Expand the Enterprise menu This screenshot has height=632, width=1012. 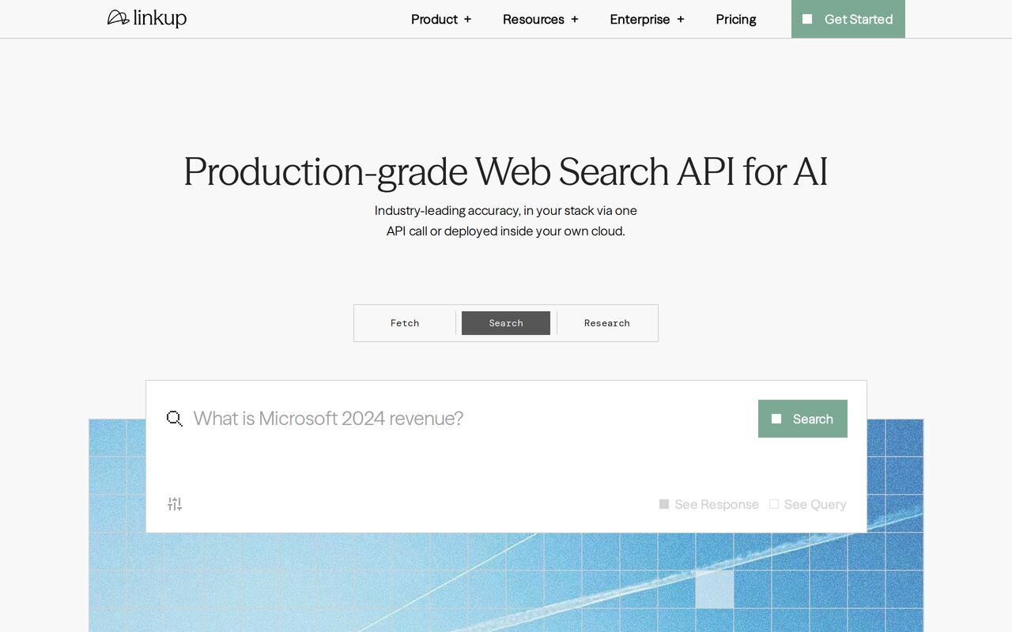tap(648, 19)
